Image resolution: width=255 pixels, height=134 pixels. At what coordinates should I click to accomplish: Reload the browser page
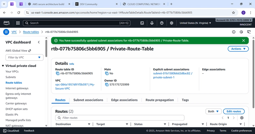[19, 12]
